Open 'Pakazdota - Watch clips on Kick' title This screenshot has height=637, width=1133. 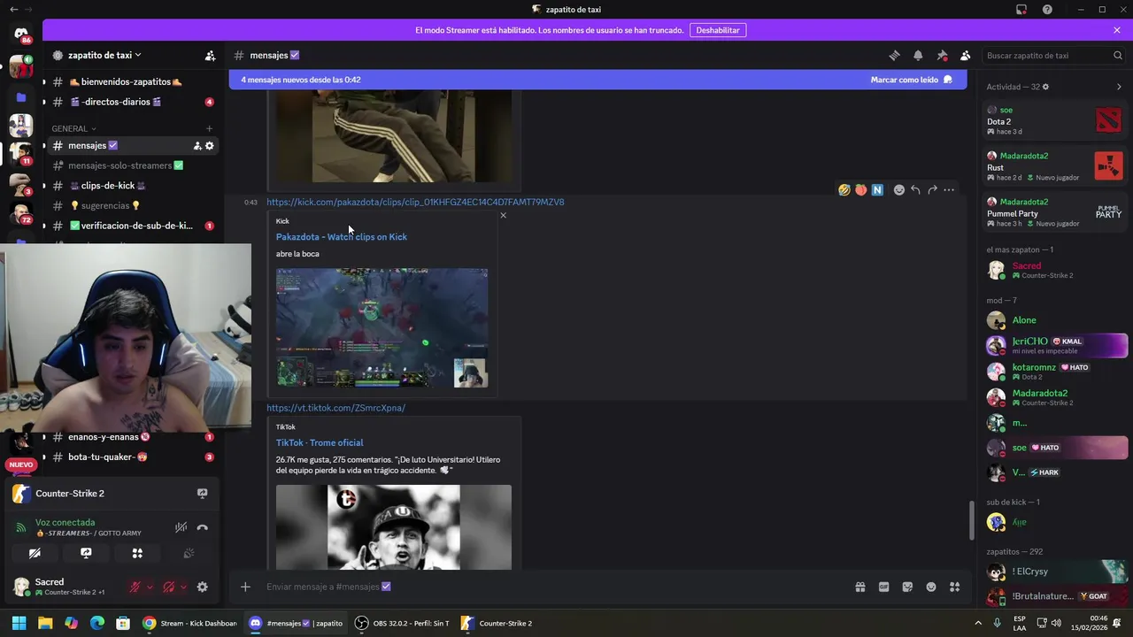(342, 236)
